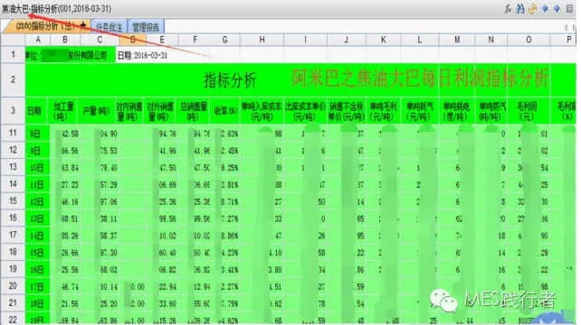The width and height of the screenshot is (581, 325).
Task: Click the 单吨耗电 heading cell
Action: click(x=457, y=110)
